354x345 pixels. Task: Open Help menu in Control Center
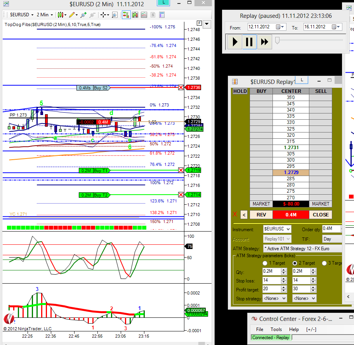point(294,329)
